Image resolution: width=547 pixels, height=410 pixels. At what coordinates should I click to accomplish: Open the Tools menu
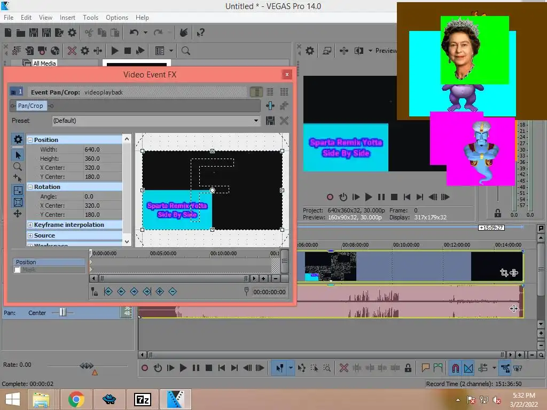(x=90, y=18)
